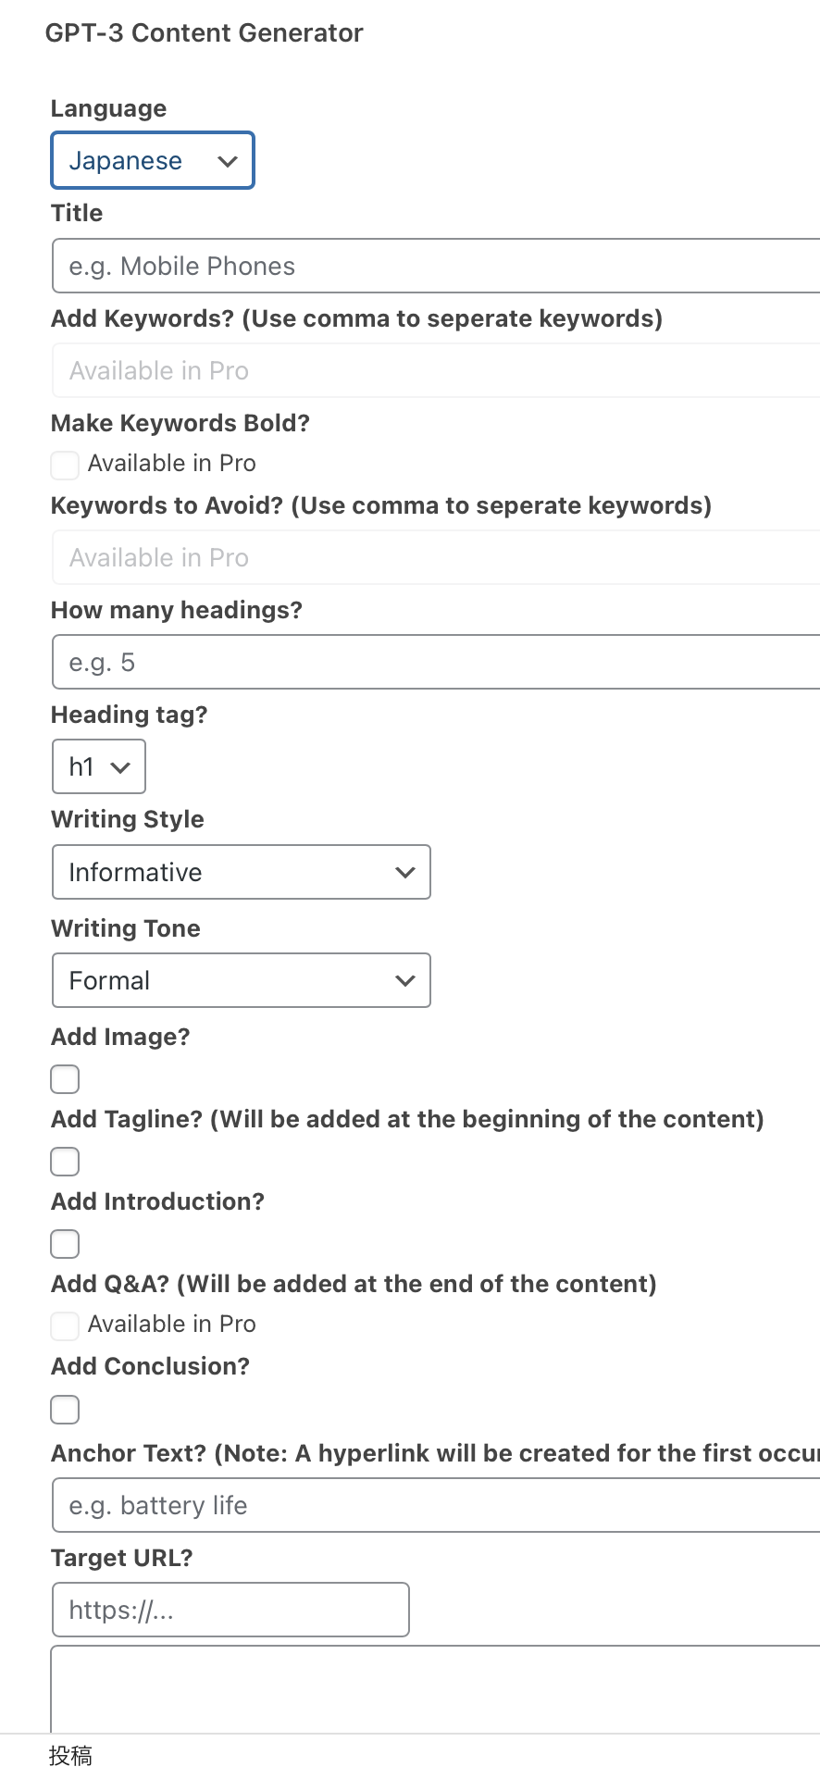
Task: Click the Anchor Text input field
Action: [435, 1506]
